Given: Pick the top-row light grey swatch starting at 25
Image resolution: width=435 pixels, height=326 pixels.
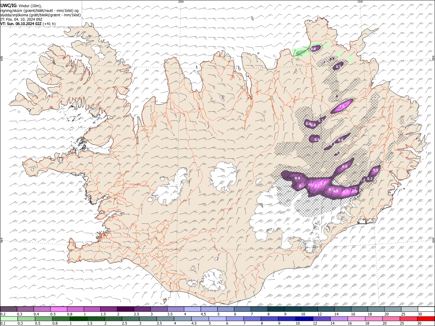Looking at the screenshot, I should [410, 309].
